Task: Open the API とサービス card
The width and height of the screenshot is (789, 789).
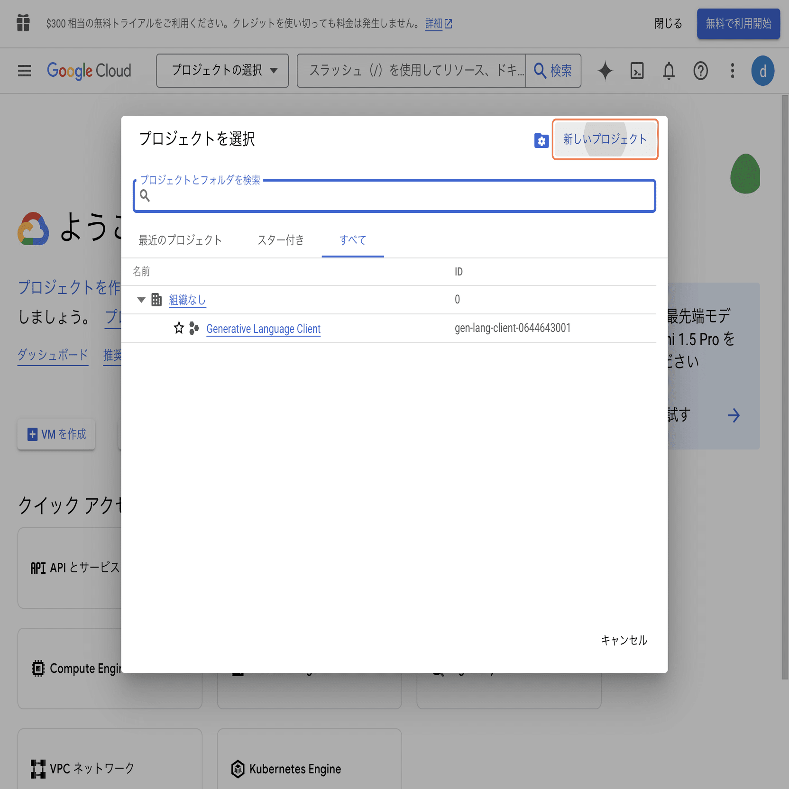Action: click(70, 568)
